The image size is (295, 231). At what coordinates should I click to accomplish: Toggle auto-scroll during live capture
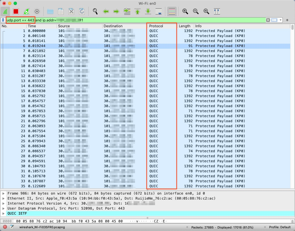click(x=159, y=11)
